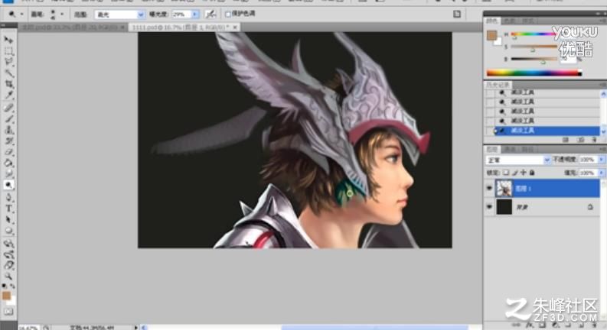
Task: Close the 1111.psd document tab
Action: [x=235, y=27]
